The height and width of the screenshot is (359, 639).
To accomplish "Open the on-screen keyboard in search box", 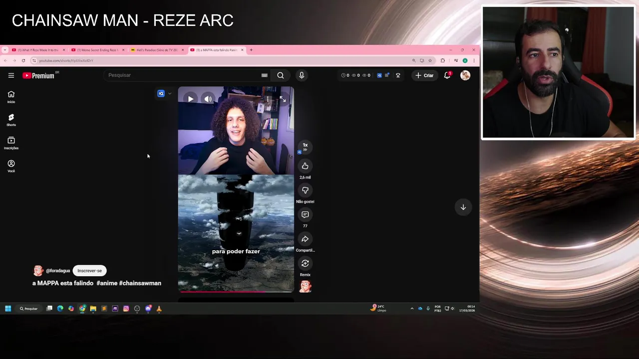I will tap(265, 75).
